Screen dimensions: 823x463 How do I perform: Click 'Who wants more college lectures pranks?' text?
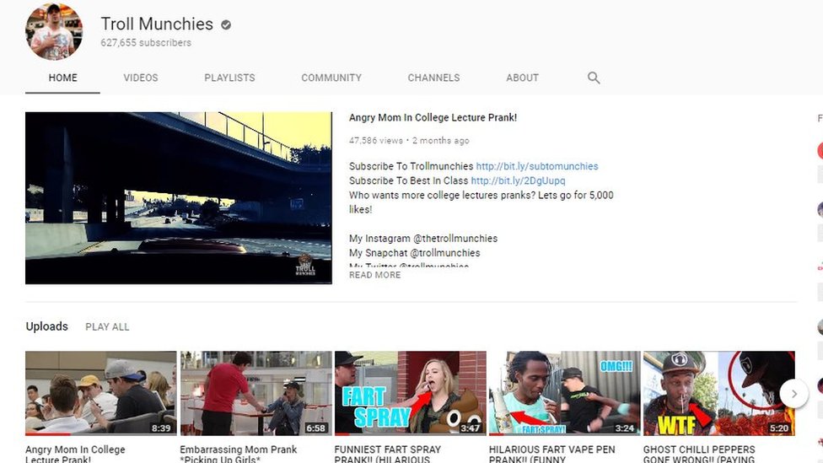tap(442, 196)
